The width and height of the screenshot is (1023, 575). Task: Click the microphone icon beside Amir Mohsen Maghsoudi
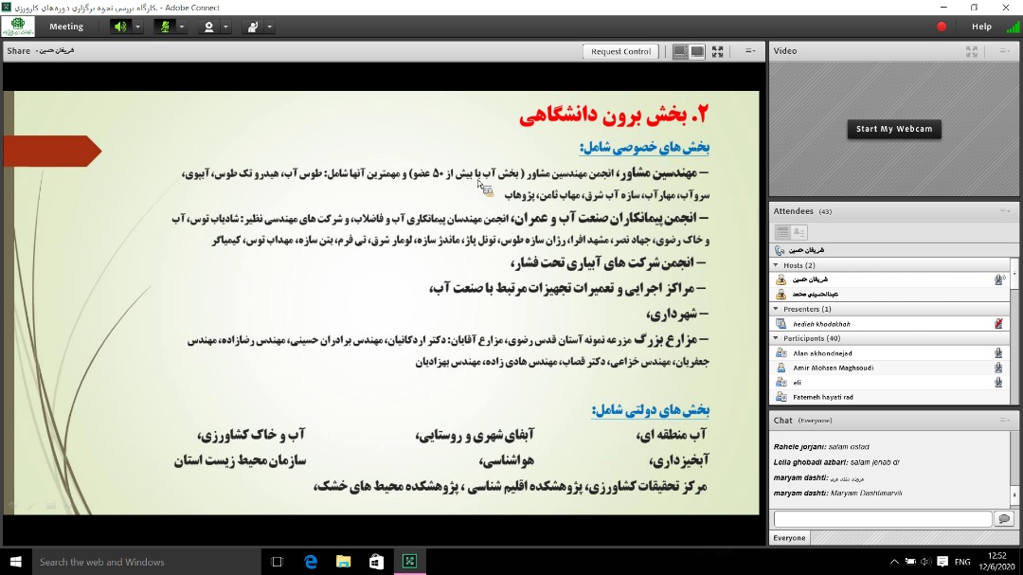(998, 368)
